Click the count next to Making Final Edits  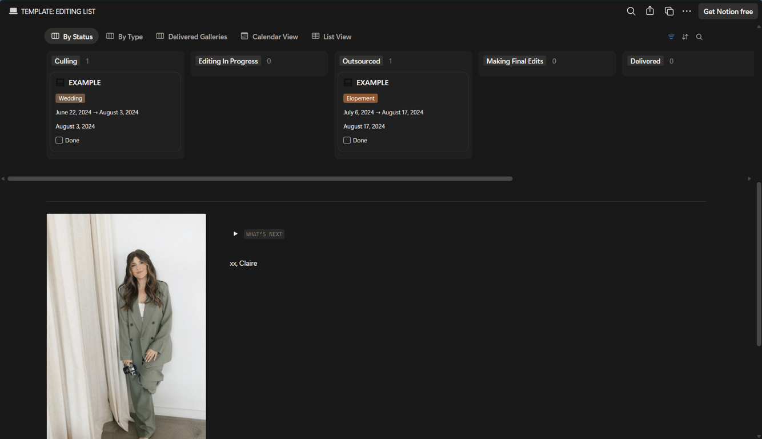click(x=554, y=61)
